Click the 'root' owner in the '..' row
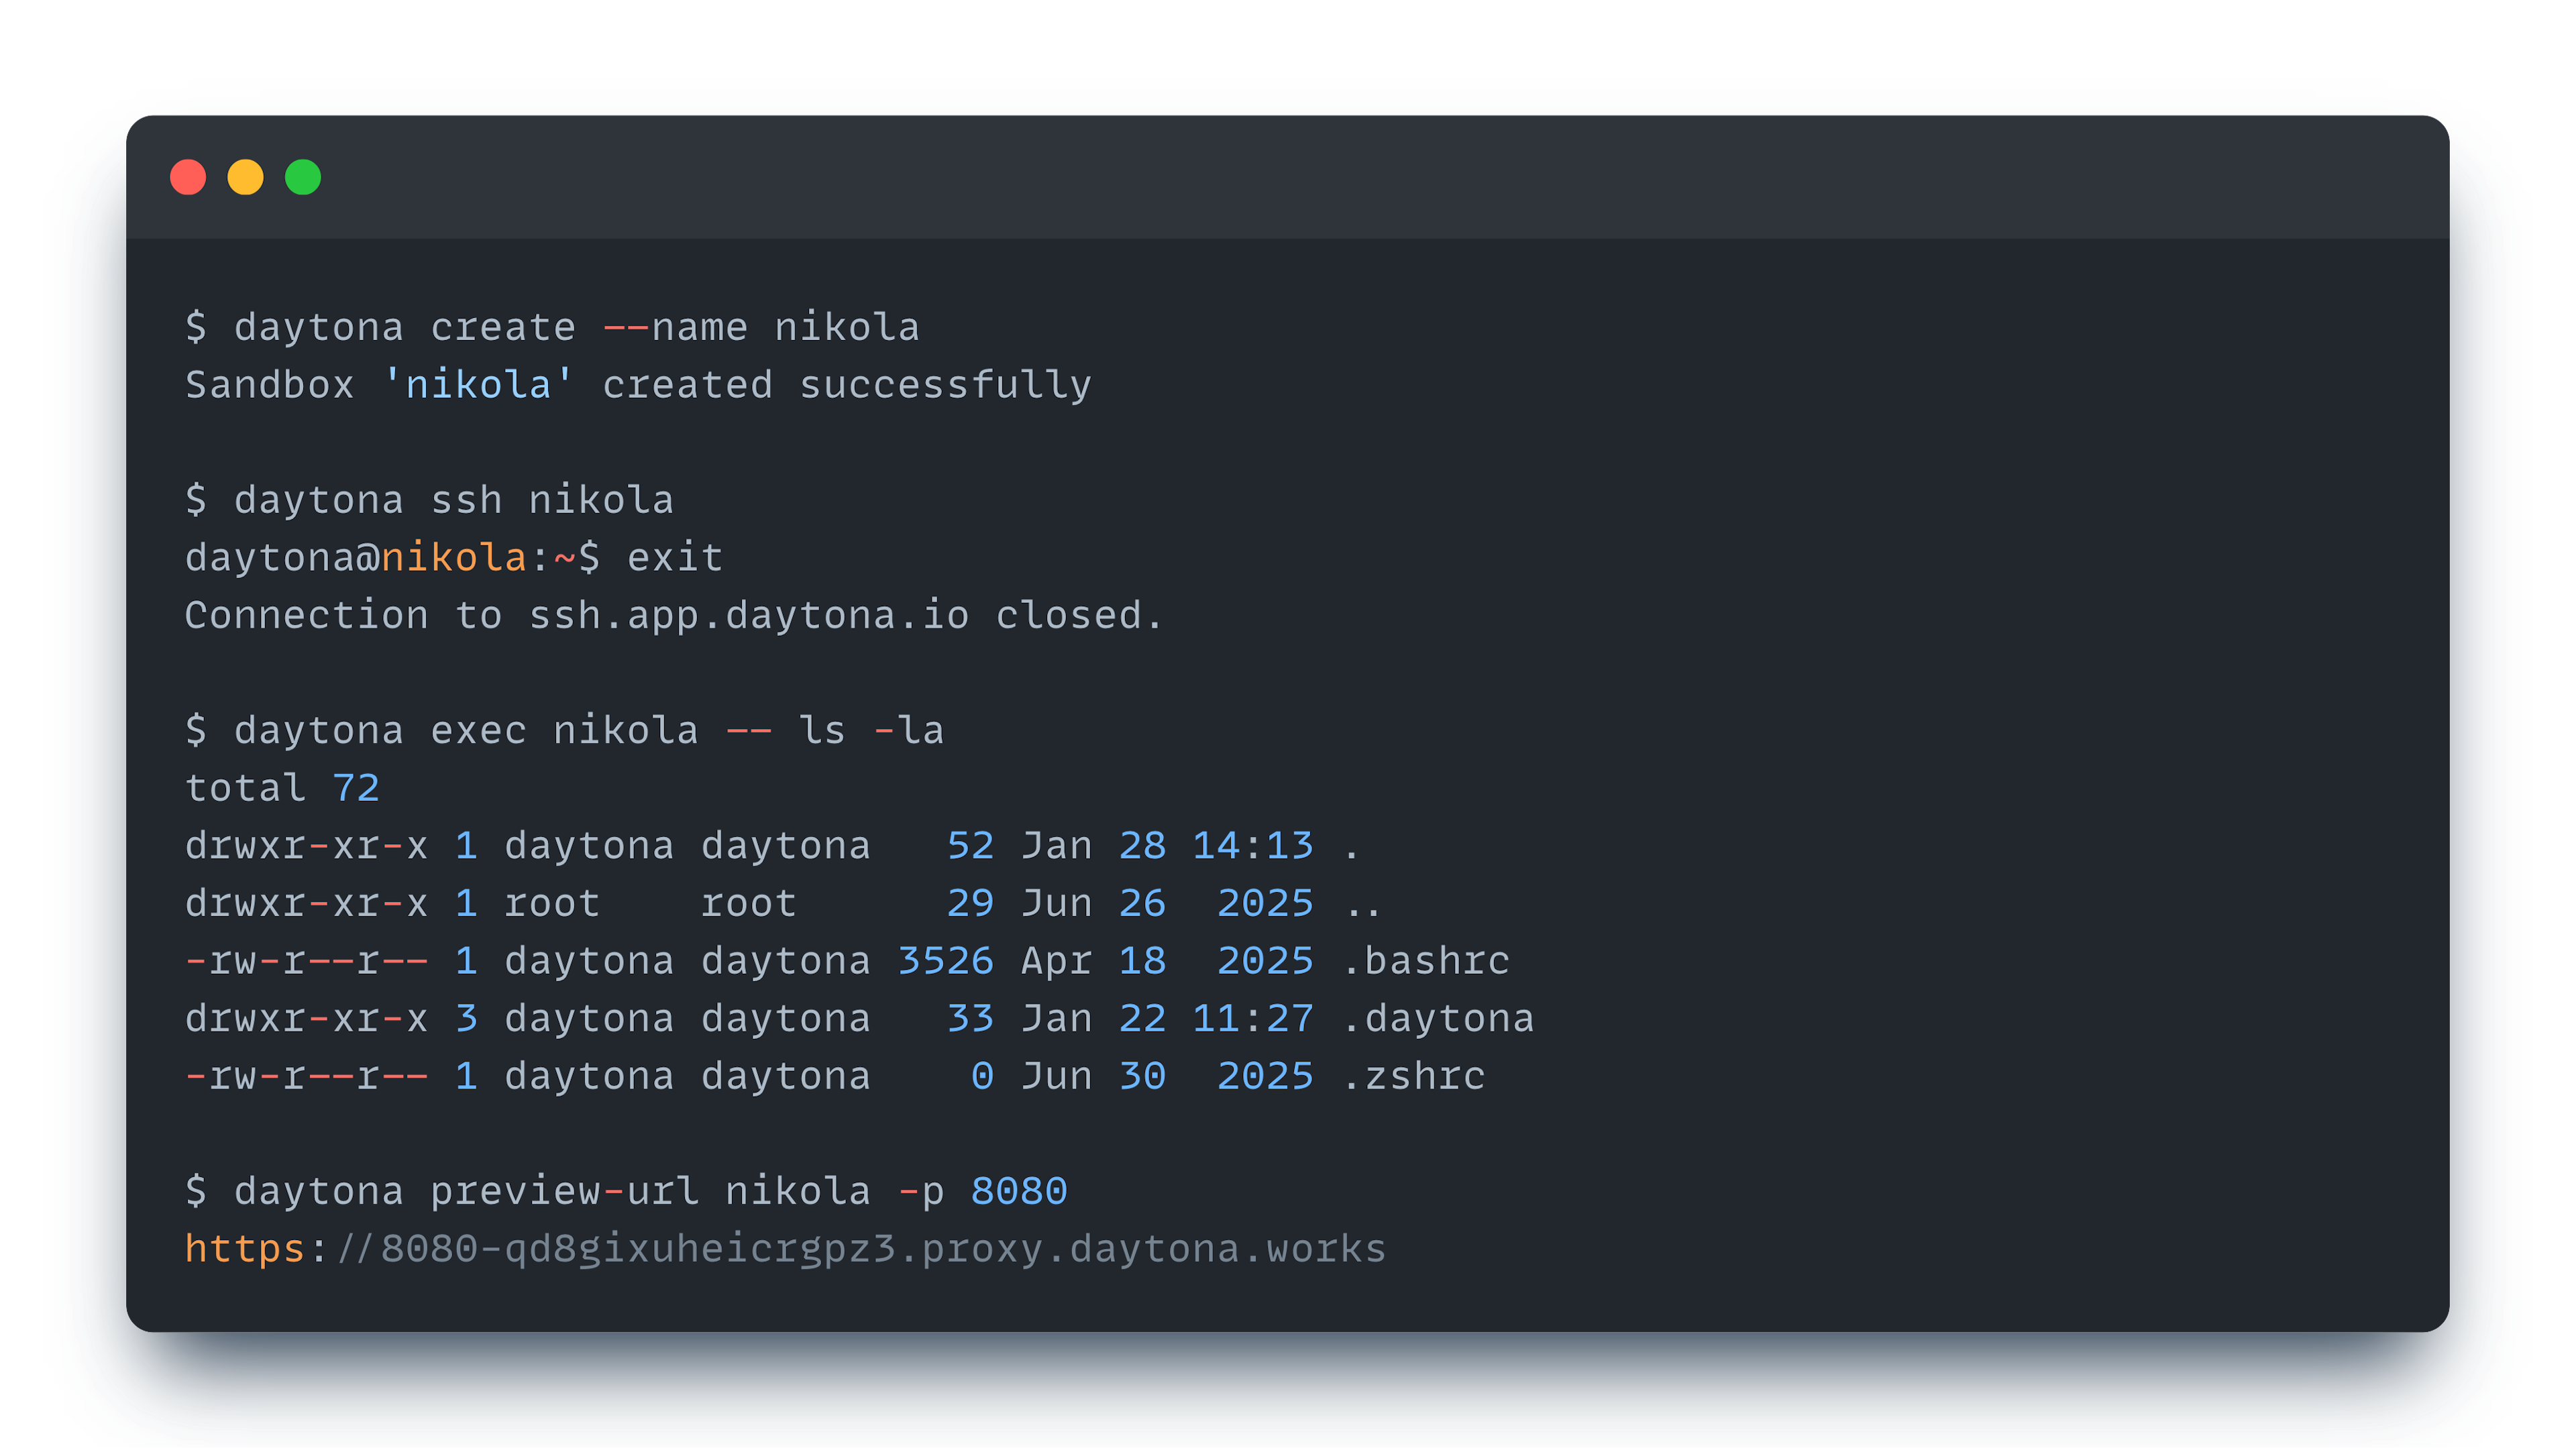This screenshot has height=1448, width=2576. 552,903
